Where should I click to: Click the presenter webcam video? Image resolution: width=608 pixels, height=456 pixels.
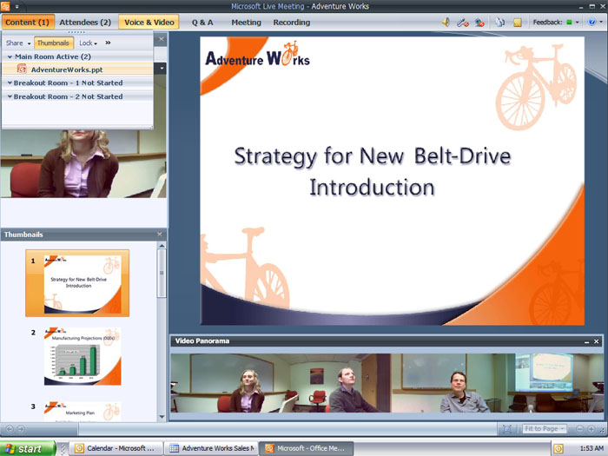[x=83, y=163]
